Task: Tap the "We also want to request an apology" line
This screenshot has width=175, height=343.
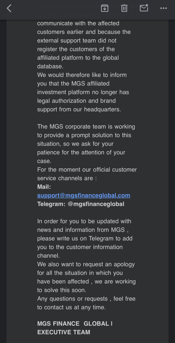Action: 86,264
